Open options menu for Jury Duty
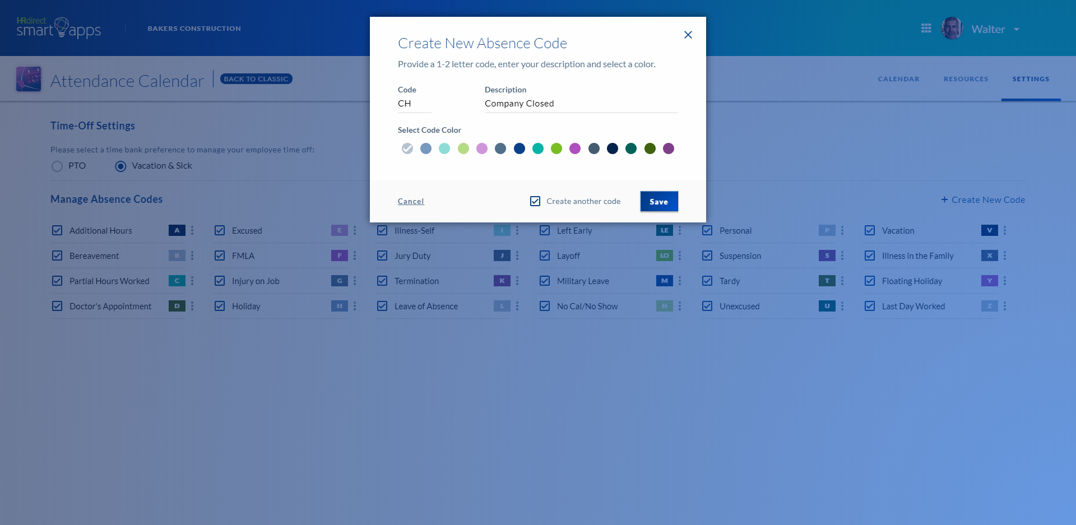This screenshot has width=1076, height=525. pyautogui.click(x=517, y=255)
